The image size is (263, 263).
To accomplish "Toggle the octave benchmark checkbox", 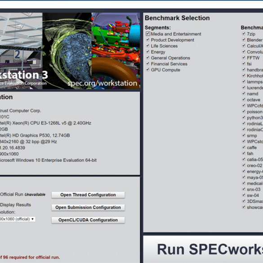I will click(244, 100).
